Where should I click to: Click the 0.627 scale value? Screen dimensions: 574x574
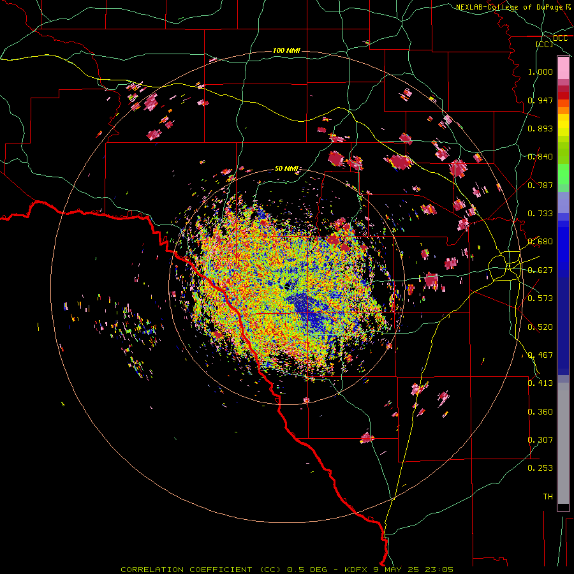point(540,270)
